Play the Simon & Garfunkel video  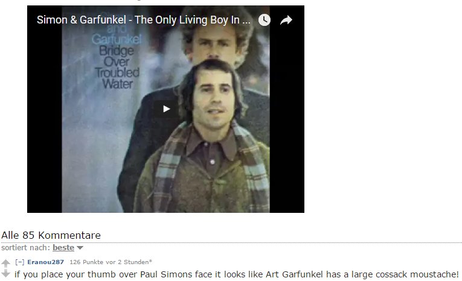(166, 109)
